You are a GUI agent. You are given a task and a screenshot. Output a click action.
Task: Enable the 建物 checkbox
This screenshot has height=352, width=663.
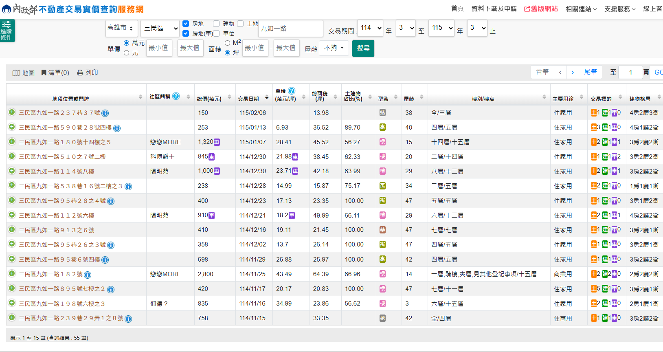tap(216, 24)
